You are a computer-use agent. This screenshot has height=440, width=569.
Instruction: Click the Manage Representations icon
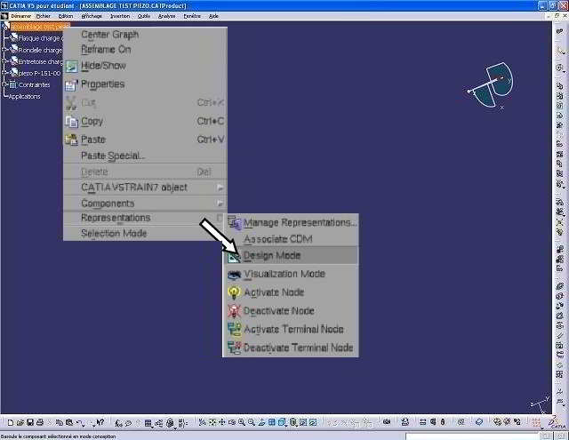click(234, 222)
